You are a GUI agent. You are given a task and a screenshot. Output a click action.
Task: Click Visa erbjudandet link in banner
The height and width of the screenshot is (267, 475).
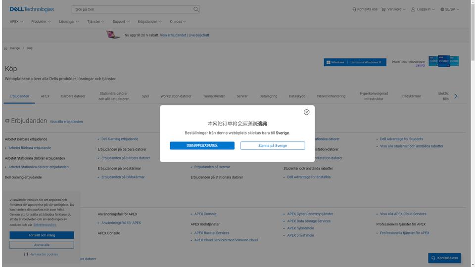pyautogui.click(x=173, y=35)
